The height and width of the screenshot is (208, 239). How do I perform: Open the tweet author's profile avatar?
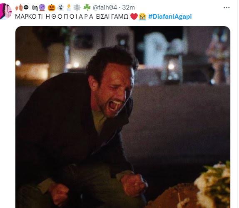6,11
